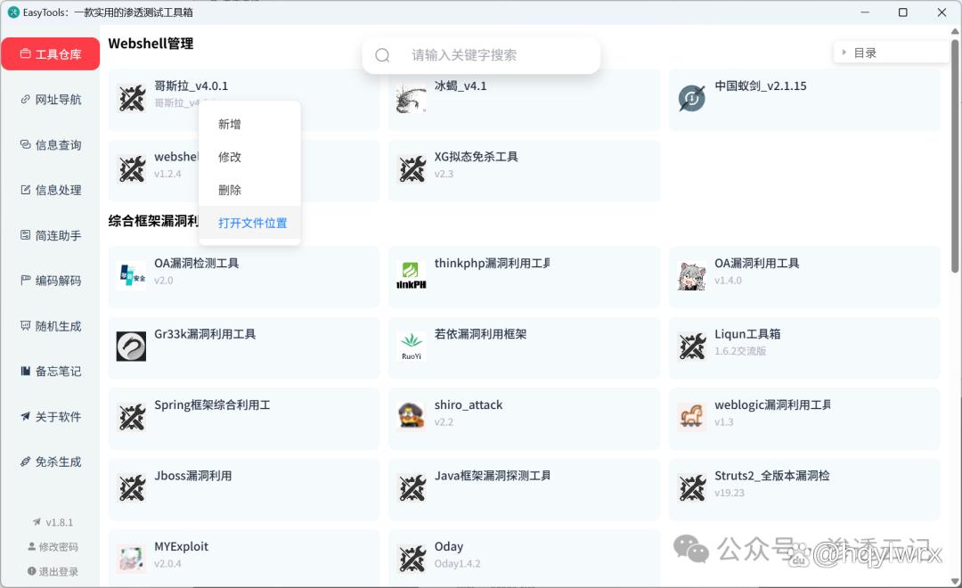
Task: Open the 网址导航 sidebar section
Action: pyautogui.click(x=50, y=100)
